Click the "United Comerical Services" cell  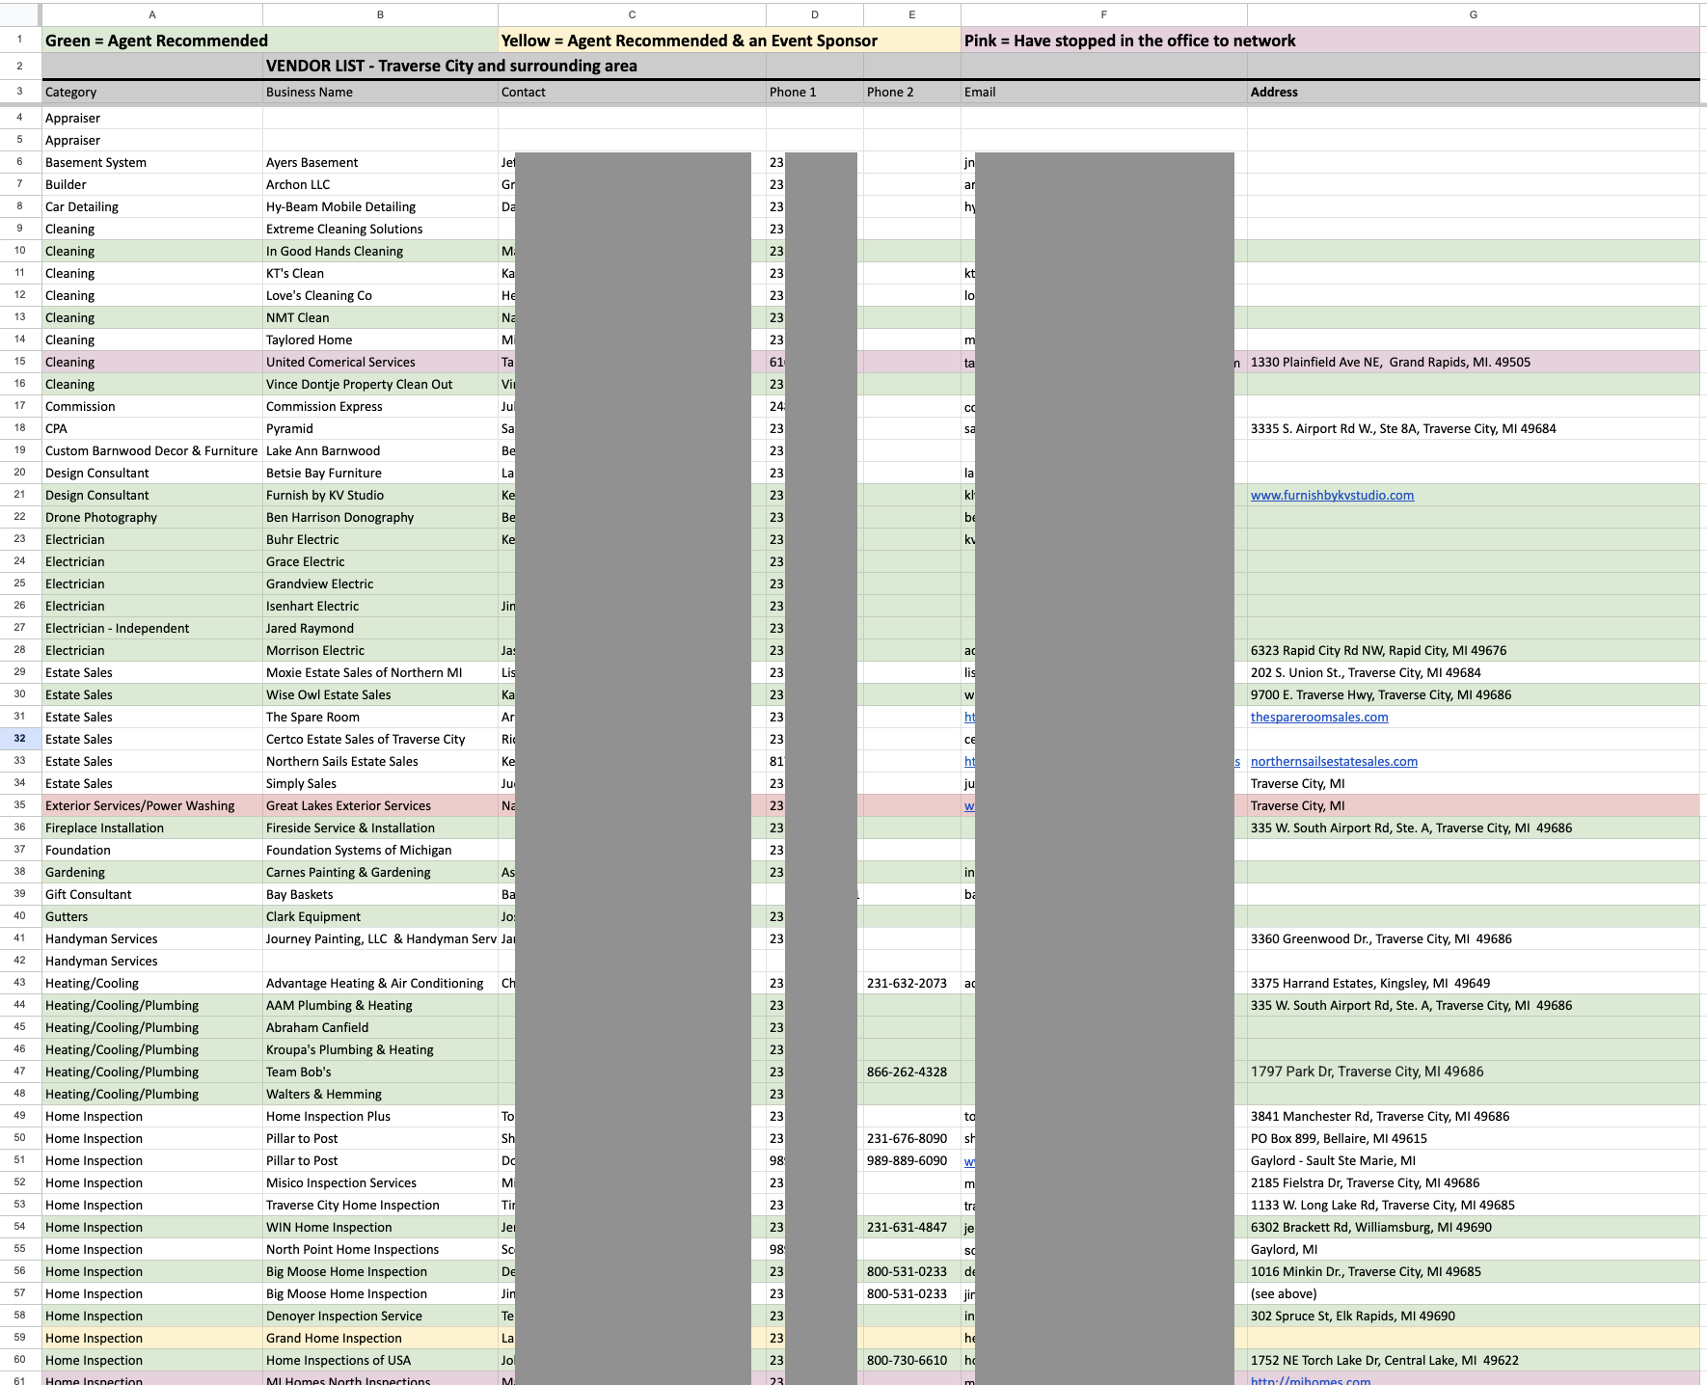click(380, 362)
